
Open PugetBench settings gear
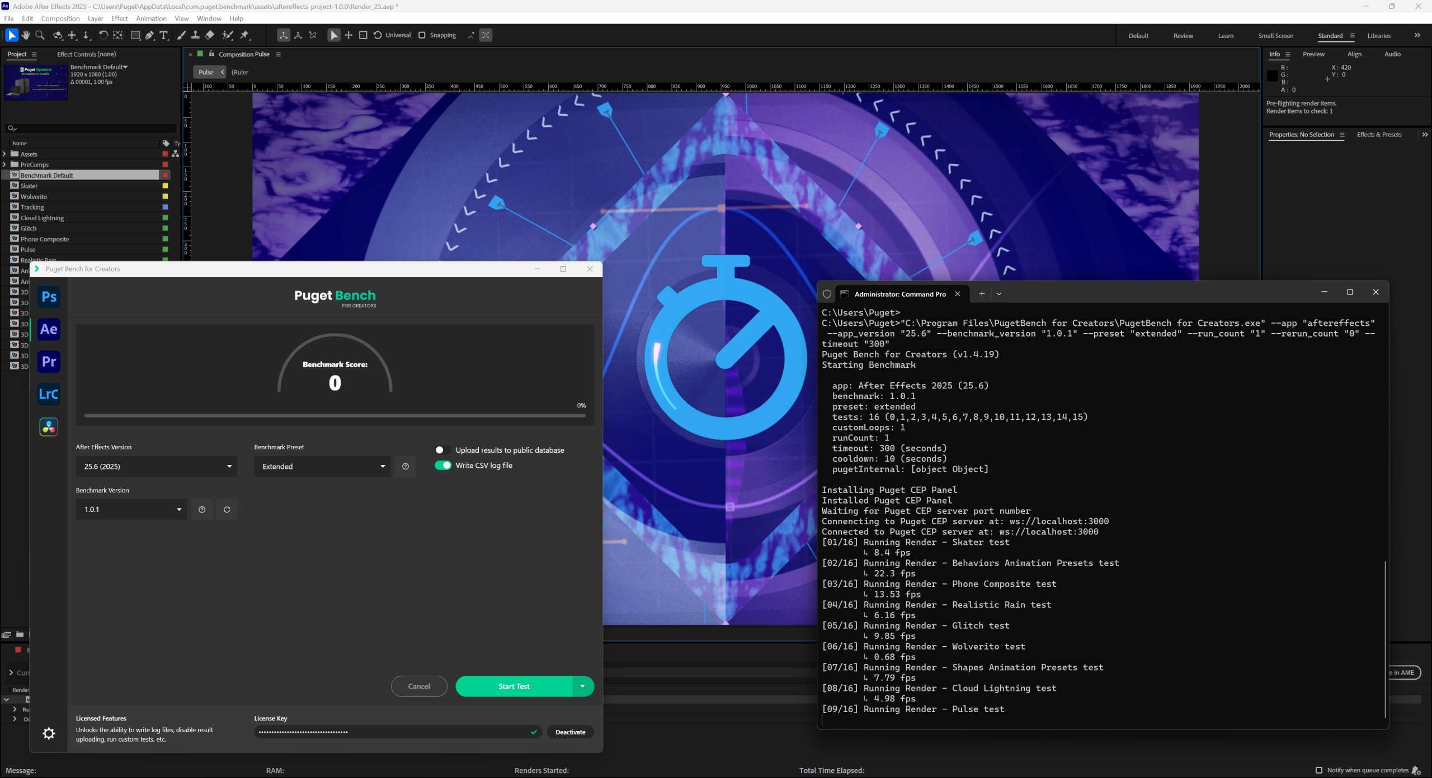point(49,733)
